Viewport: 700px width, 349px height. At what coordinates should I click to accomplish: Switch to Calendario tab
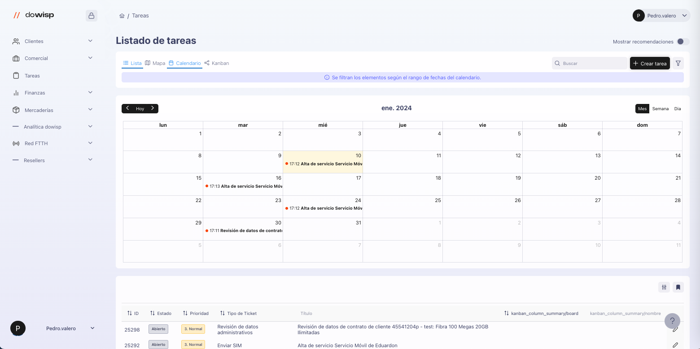[184, 63]
